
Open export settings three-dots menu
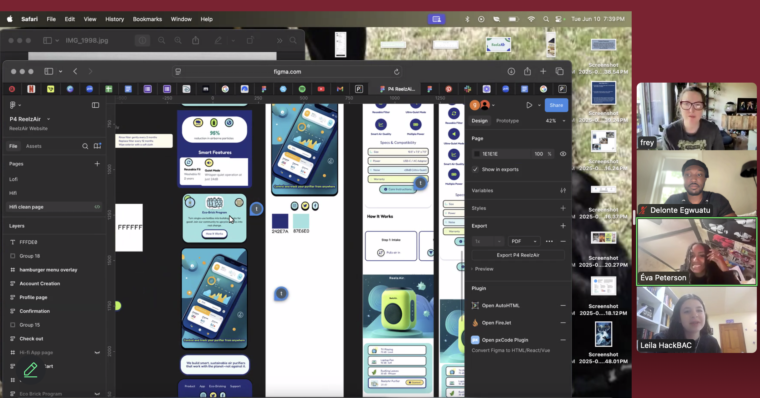tap(549, 241)
